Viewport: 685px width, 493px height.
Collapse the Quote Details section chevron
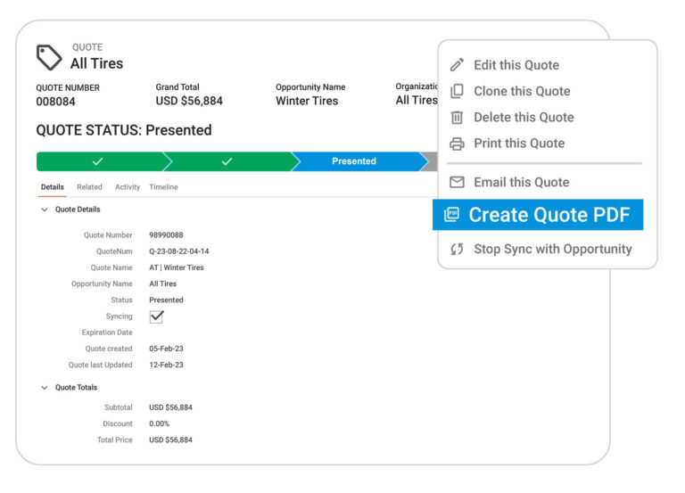click(x=44, y=210)
